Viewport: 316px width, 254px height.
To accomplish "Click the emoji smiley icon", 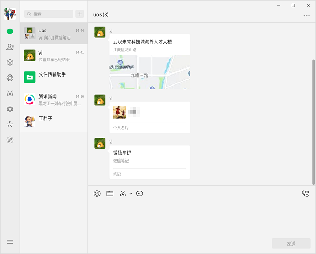I will [x=97, y=194].
